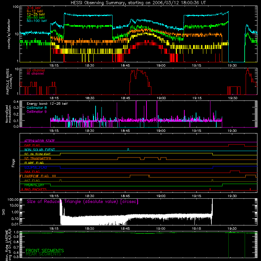
Task: Click the Normalized modulation axis label
Action: [x=8, y=114]
